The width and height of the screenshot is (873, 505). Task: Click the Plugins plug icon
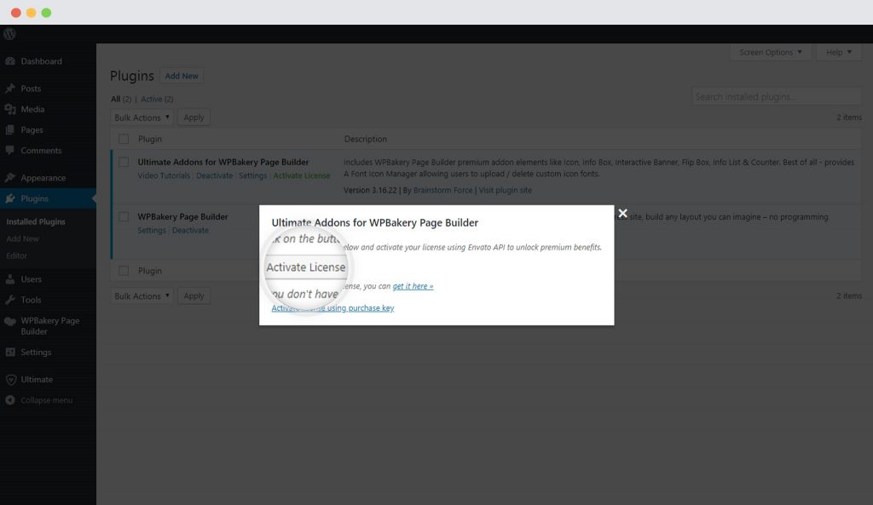coord(10,198)
